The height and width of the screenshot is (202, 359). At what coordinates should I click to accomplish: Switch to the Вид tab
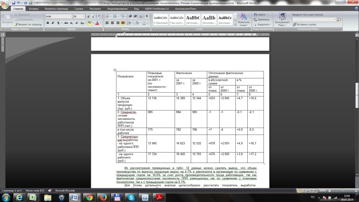(x=136, y=9)
